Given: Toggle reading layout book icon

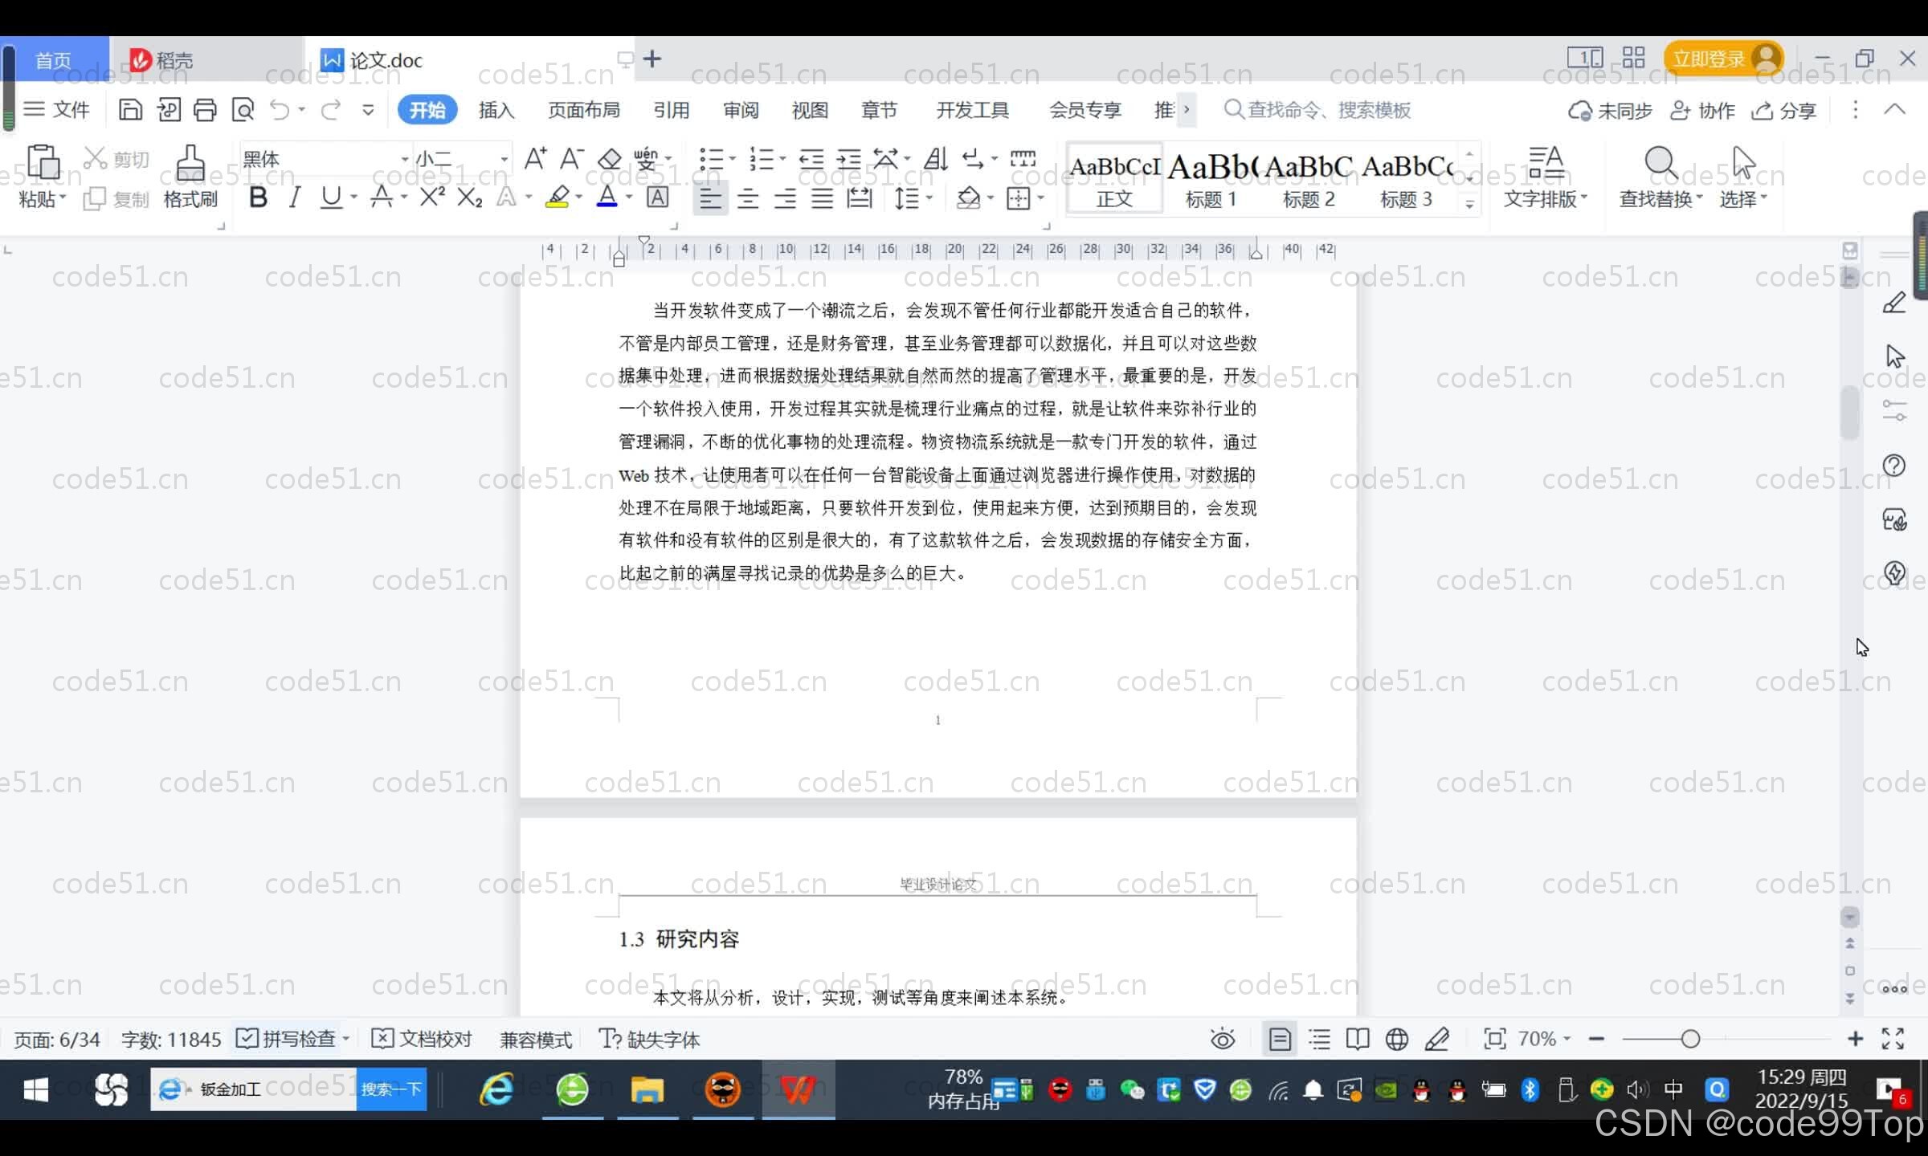Looking at the screenshot, I should tap(1358, 1039).
